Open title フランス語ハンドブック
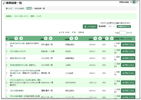 pos(18,51)
